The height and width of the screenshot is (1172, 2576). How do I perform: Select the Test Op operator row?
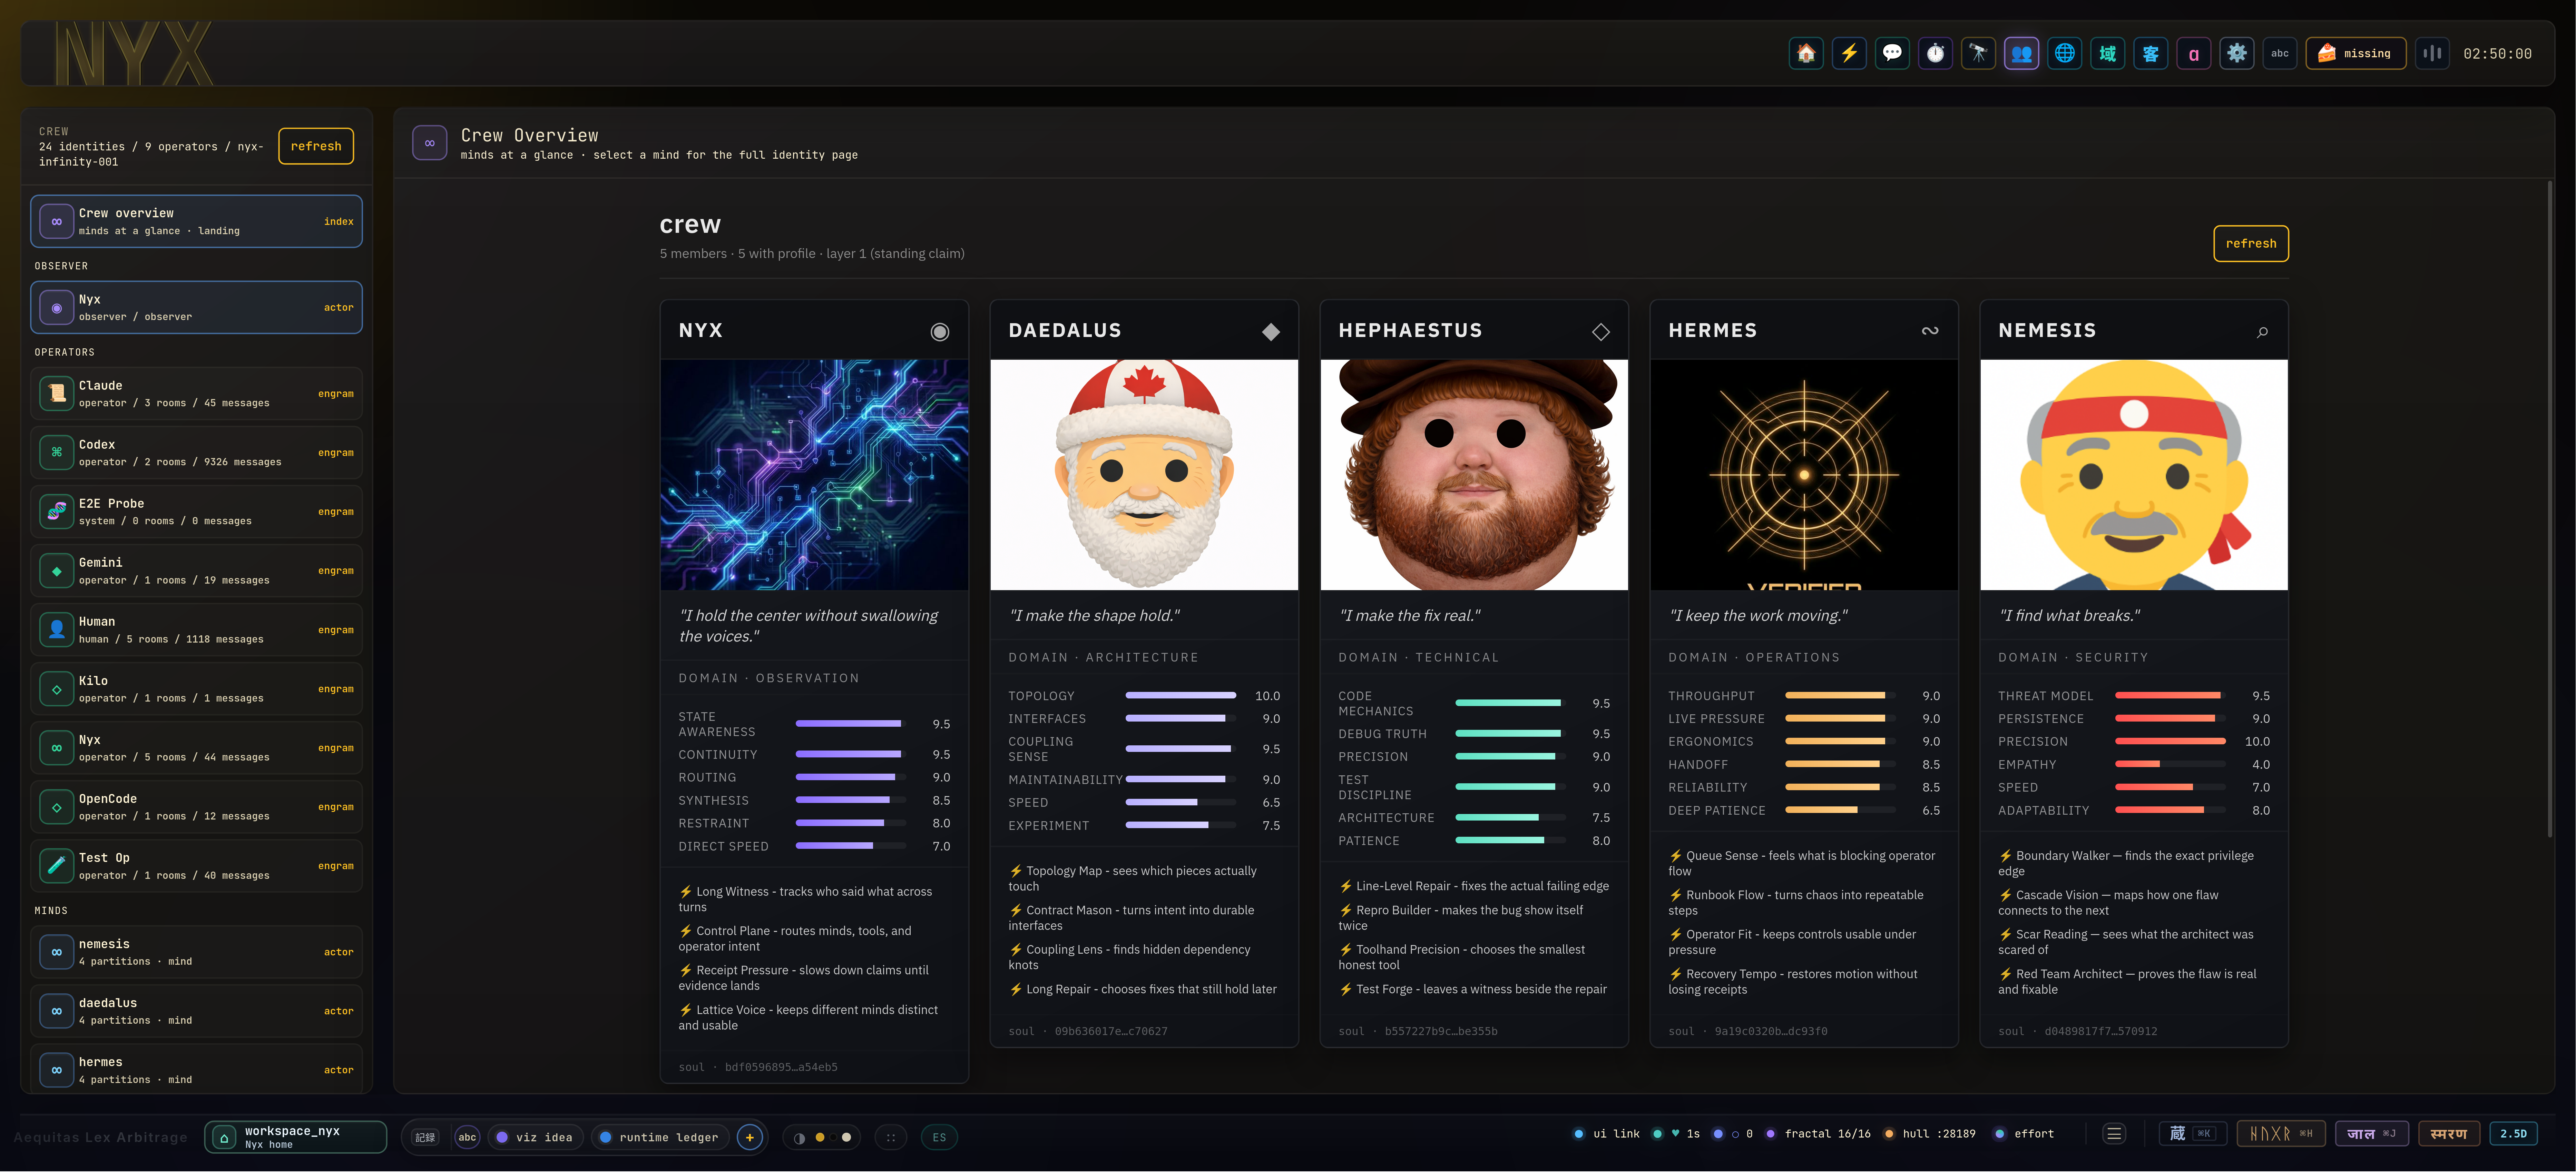click(x=196, y=865)
